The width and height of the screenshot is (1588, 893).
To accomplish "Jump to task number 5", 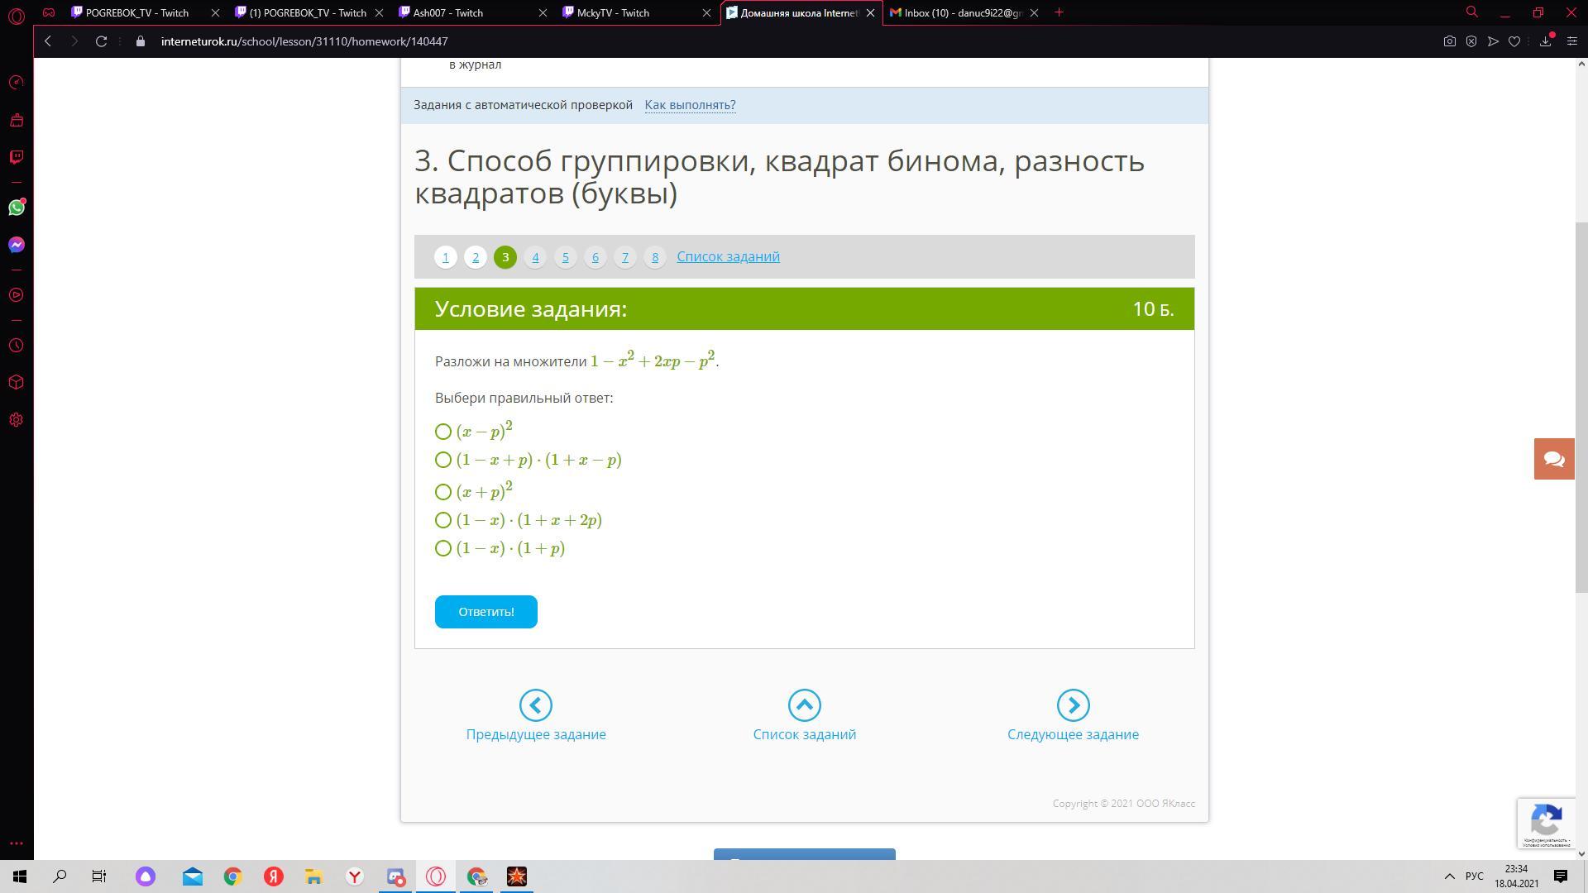I will click(565, 257).
